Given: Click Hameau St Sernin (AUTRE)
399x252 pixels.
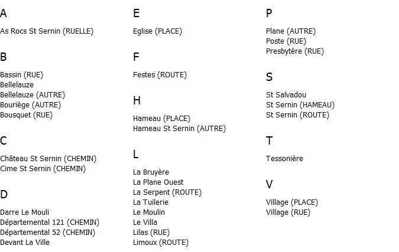Looking at the screenshot, I should (179, 129).
